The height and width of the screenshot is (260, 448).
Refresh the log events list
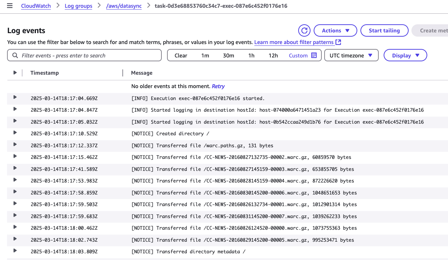click(x=304, y=30)
